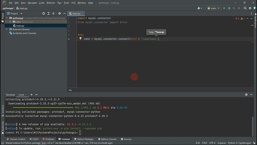The height and width of the screenshot is (145, 257).
Task: Open Python Packages tool window
Action: coord(84,139)
